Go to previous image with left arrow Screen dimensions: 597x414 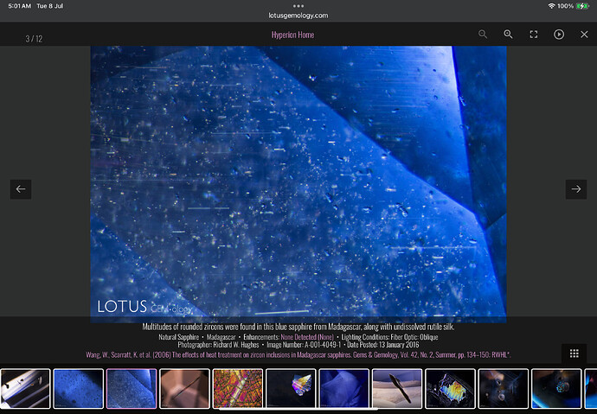point(21,189)
